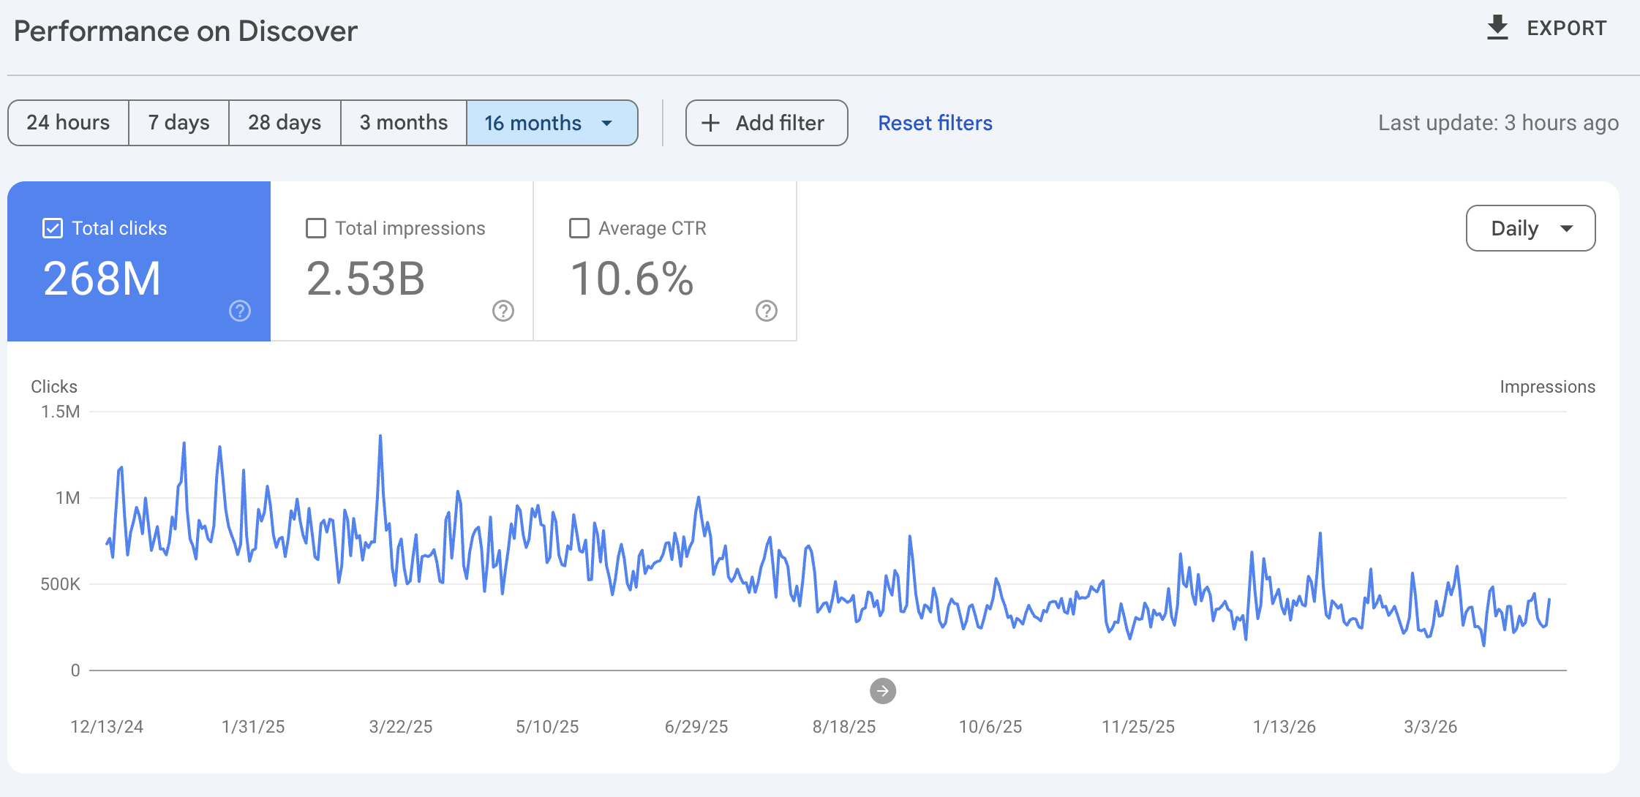Click the plus icon next to Add filter
1640x797 pixels.
click(x=710, y=123)
